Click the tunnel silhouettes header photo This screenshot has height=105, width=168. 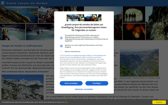(x=134, y=15)
